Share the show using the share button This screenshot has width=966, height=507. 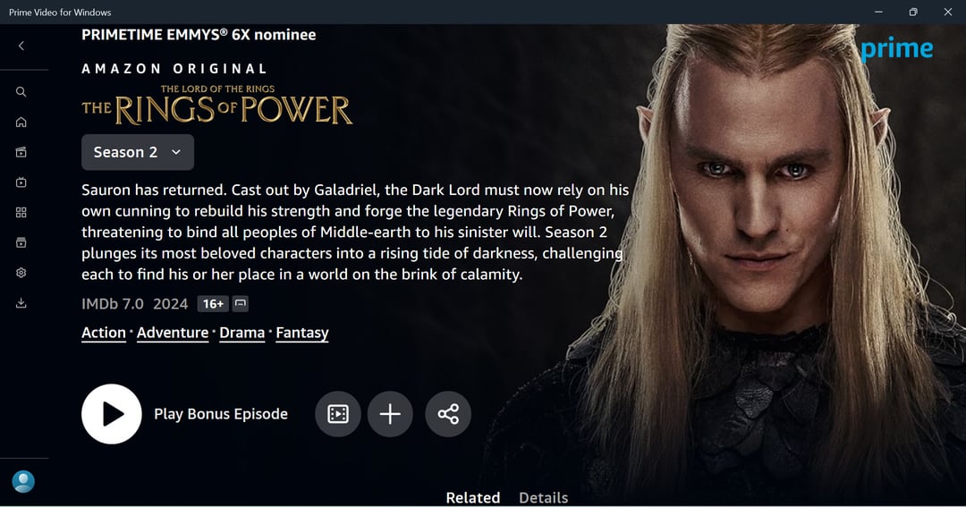(x=448, y=414)
